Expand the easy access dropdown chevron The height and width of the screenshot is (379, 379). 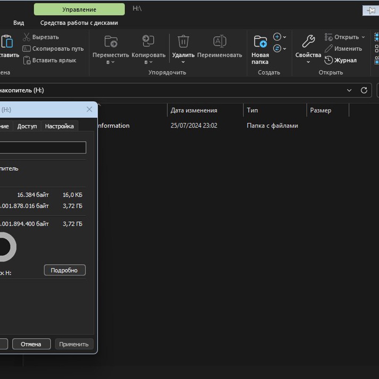(285, 48)
